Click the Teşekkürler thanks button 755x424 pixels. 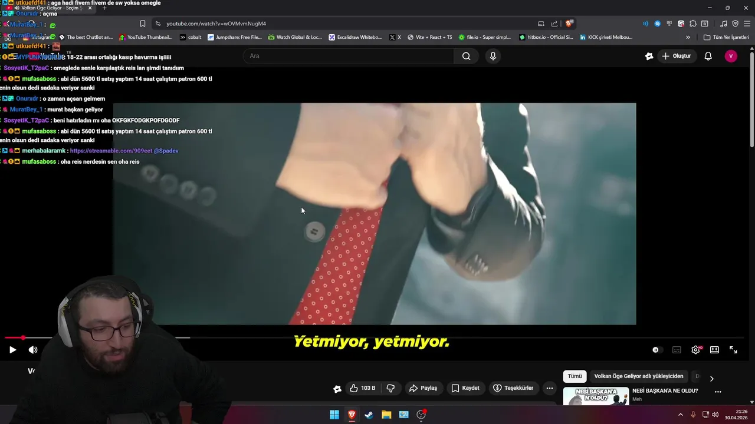coord(513,388)
